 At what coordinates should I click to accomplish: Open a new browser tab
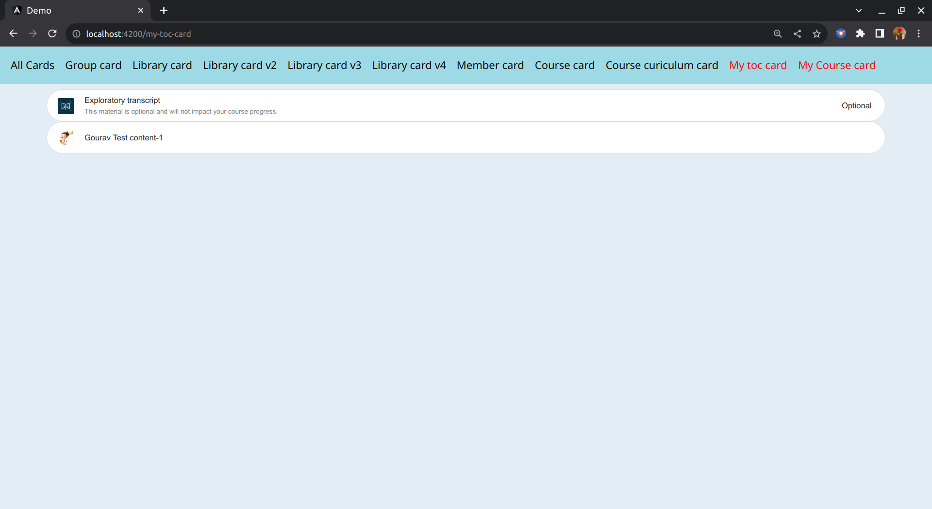click(164, 10)
